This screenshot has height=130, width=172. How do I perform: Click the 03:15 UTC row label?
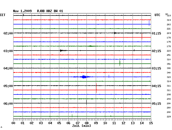tap(156, 68)
